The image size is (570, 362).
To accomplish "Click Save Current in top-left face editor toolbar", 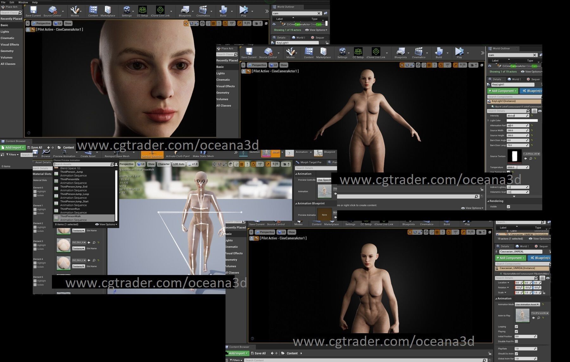I will click(33, 11).
